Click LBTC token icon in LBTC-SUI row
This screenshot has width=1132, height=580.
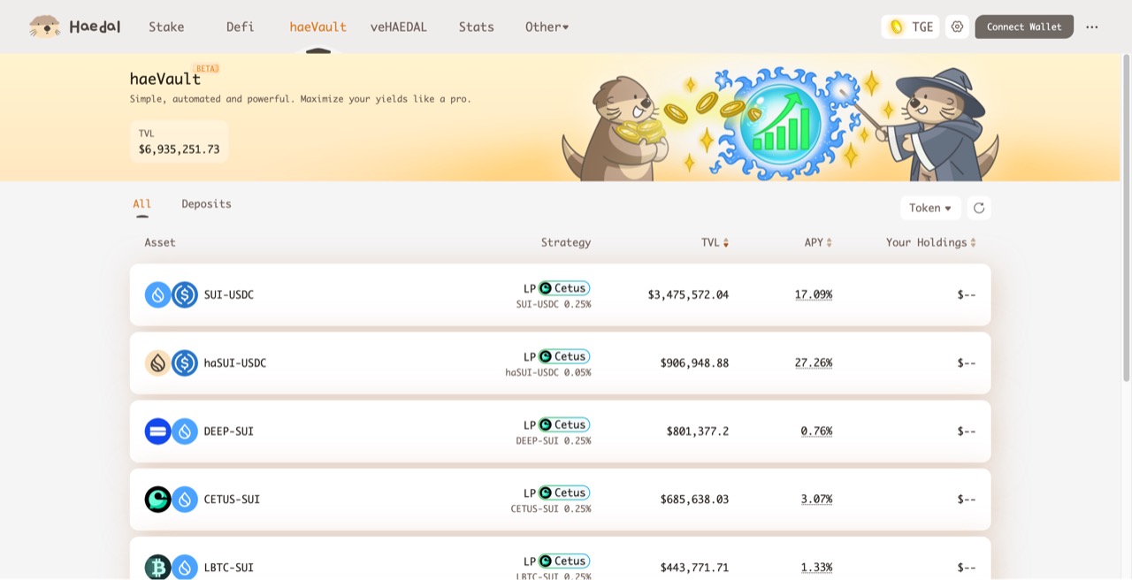[157, 567]
